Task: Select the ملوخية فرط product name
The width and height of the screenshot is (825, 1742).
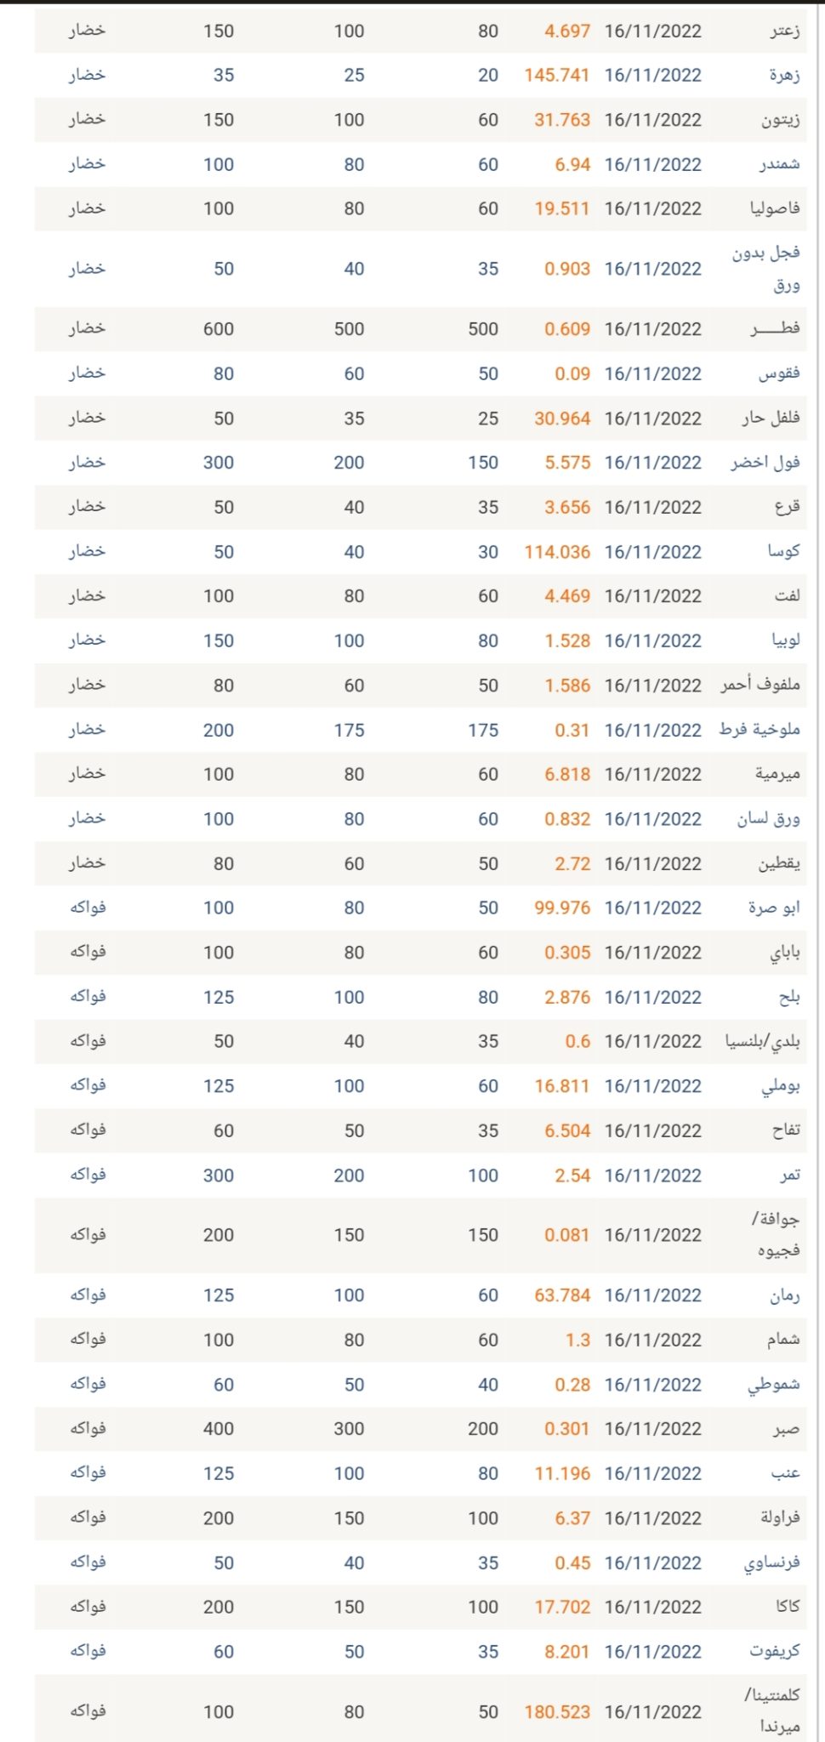Action: tap(759, 730)
